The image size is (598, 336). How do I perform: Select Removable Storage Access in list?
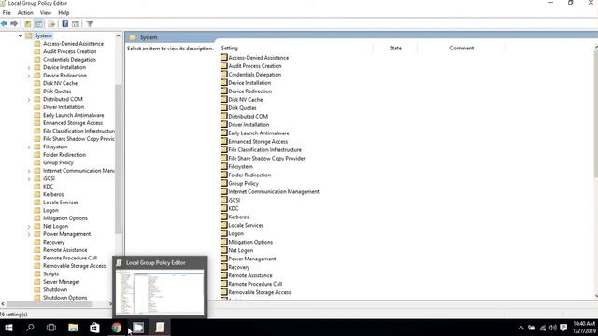[x=260, y=292]
